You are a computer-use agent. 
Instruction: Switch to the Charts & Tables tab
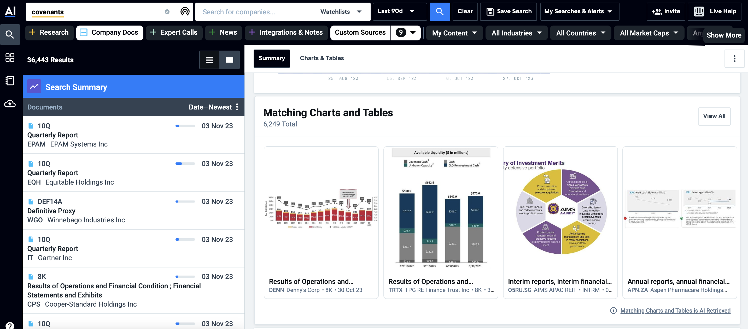322,58
